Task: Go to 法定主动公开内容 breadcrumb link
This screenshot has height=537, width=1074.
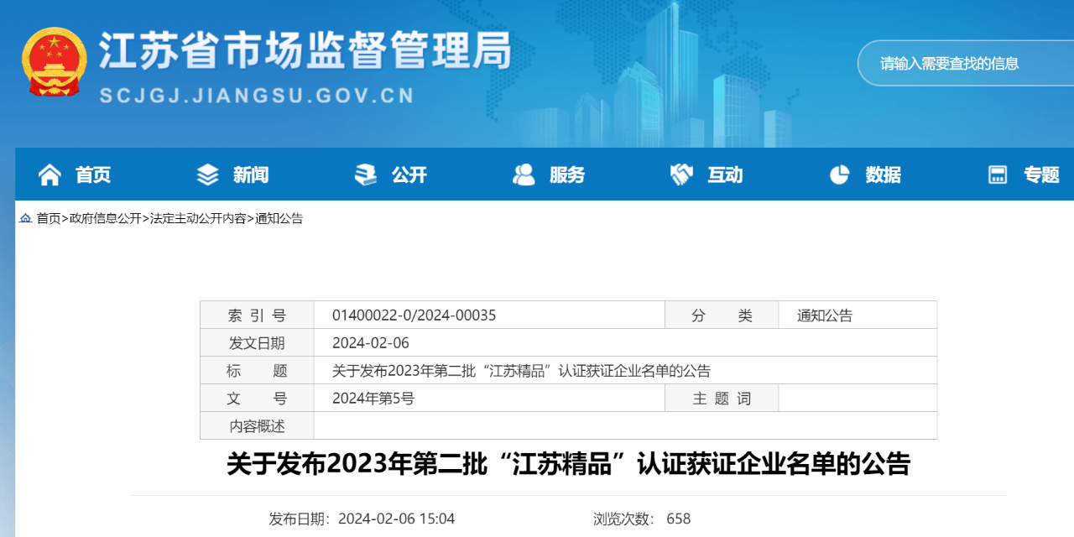Action: pyautogui.click(x=198, y=218)
